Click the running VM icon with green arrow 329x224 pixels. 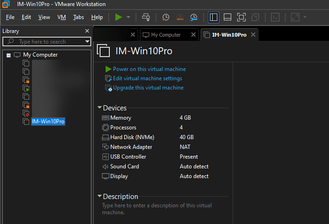click(x=26, y=88)
